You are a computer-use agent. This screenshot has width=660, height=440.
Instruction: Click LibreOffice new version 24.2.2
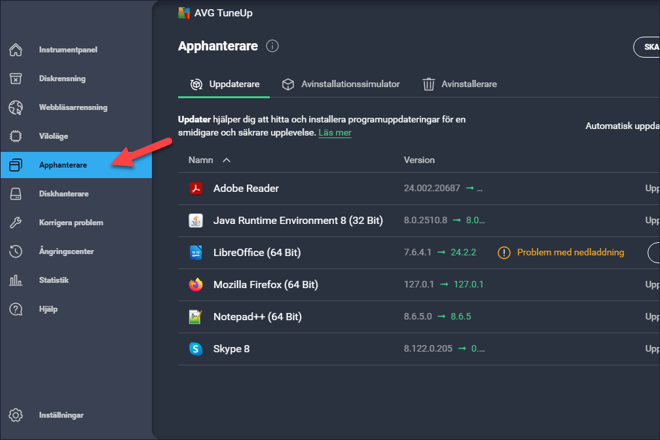point(464,252)
